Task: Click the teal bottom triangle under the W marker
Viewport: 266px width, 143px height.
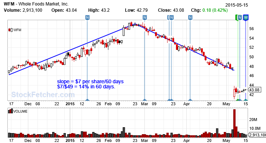Action: tap(246, 100)
